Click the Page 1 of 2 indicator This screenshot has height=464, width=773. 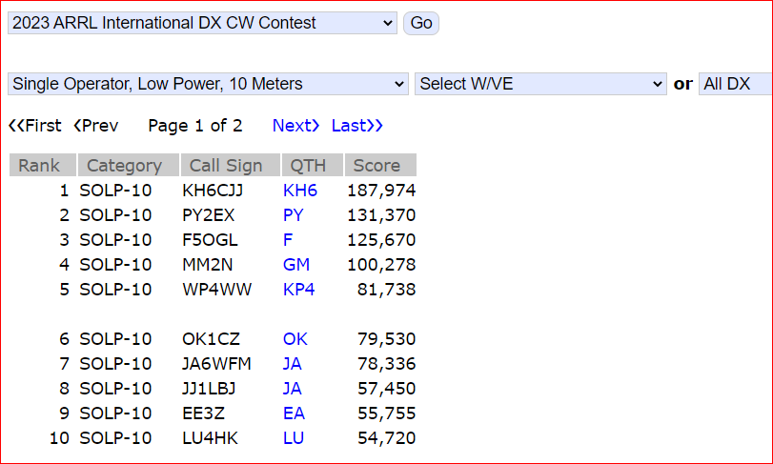[x=195, y=126]
